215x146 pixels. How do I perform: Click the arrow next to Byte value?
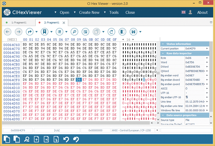[x=207, y=58]
